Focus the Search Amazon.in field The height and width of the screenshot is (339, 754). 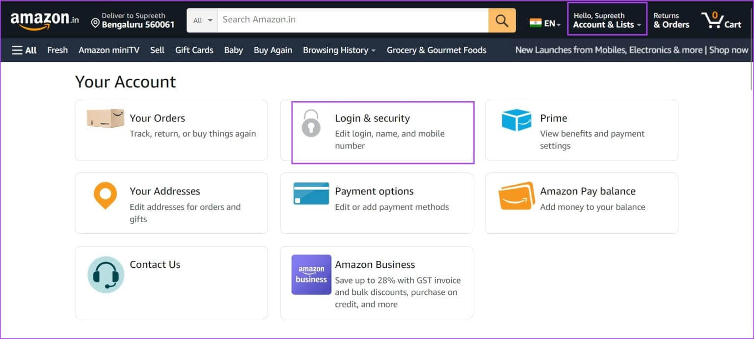pyautogui.click(x=353, y=20)
